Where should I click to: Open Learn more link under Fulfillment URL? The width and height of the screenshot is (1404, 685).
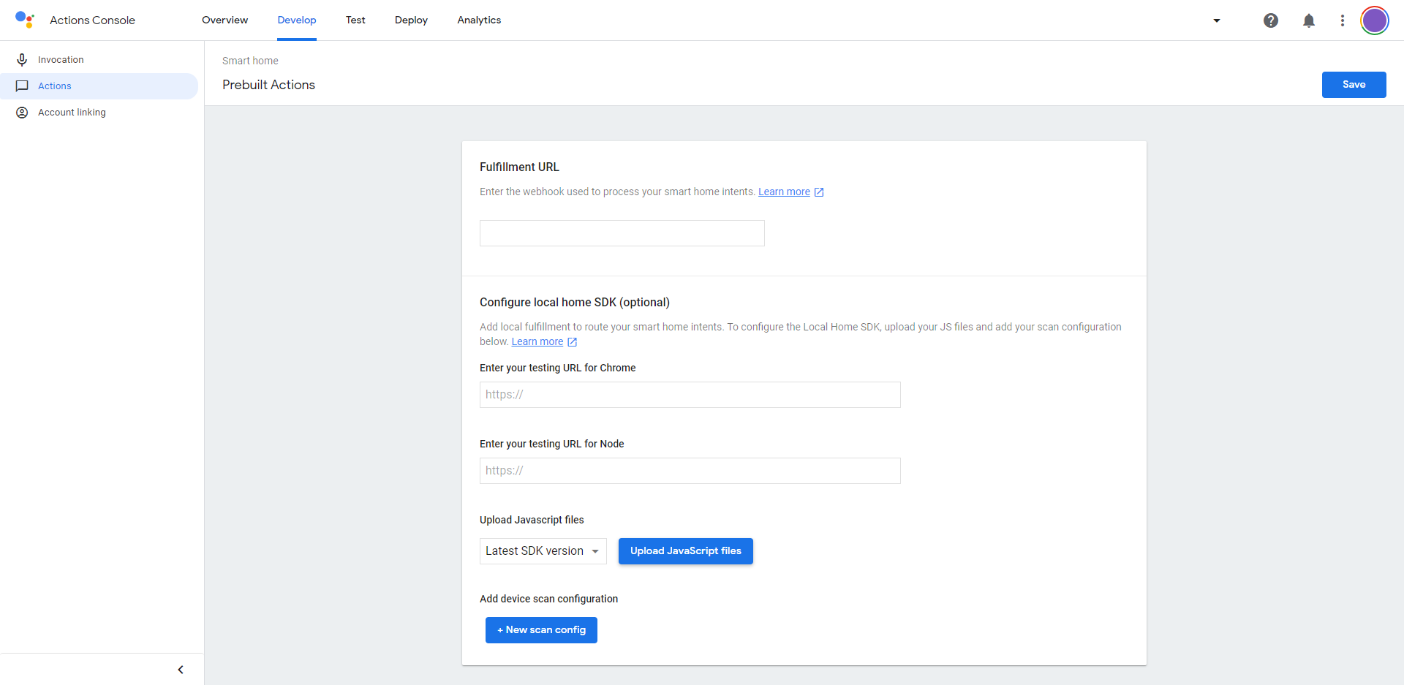coord(784,192)
